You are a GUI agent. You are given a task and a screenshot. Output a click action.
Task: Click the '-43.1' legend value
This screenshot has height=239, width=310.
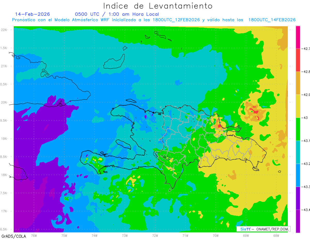point(306,141)
